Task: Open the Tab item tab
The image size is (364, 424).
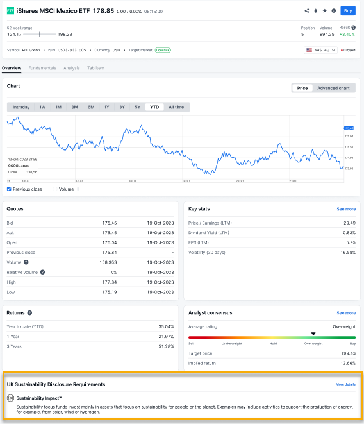Action: coord(95,68)
